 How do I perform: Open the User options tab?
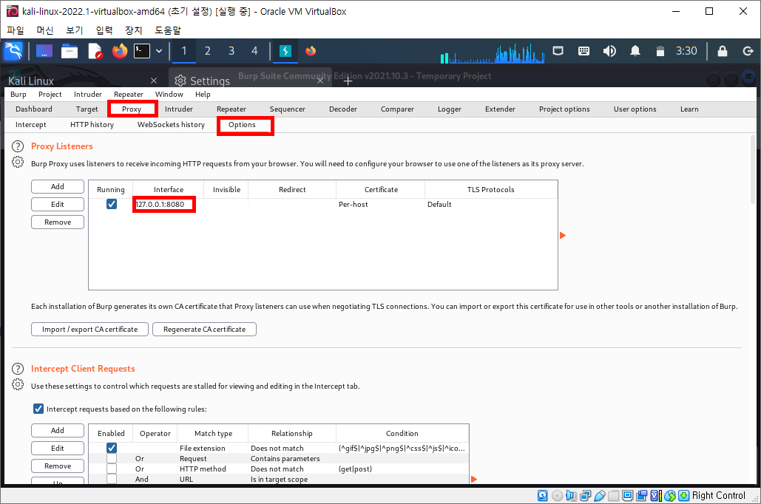tap(635, 109)
